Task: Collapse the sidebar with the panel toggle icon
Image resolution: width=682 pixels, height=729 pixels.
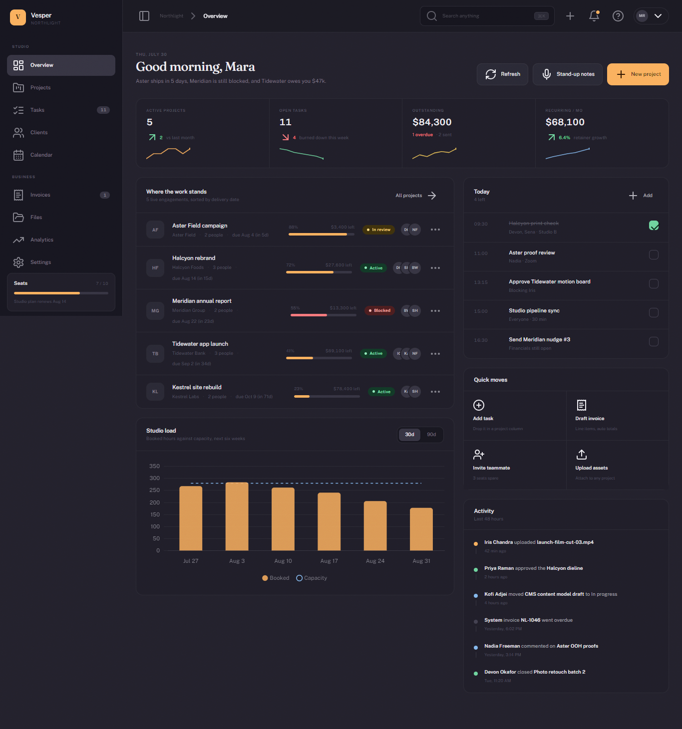Action: [x=144, y=16]
